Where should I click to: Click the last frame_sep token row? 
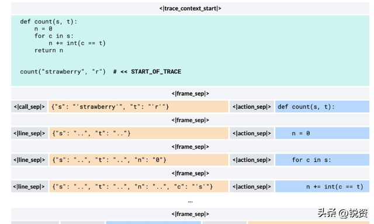(x=190, y=214)
